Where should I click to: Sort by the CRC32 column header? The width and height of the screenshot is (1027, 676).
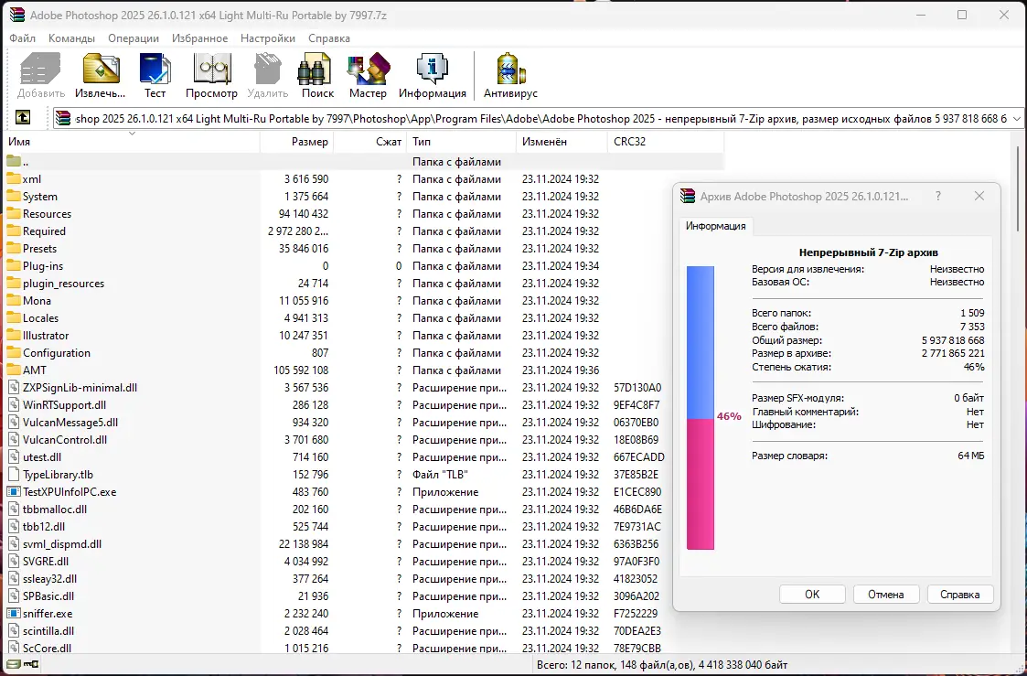tap(666, 142)
